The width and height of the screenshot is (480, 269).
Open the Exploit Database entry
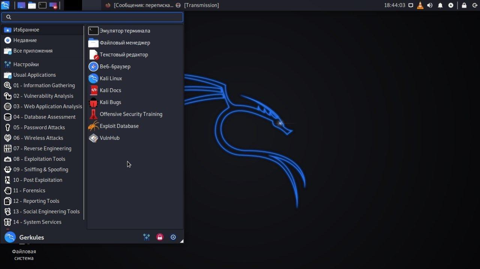(x=135, y=126)
